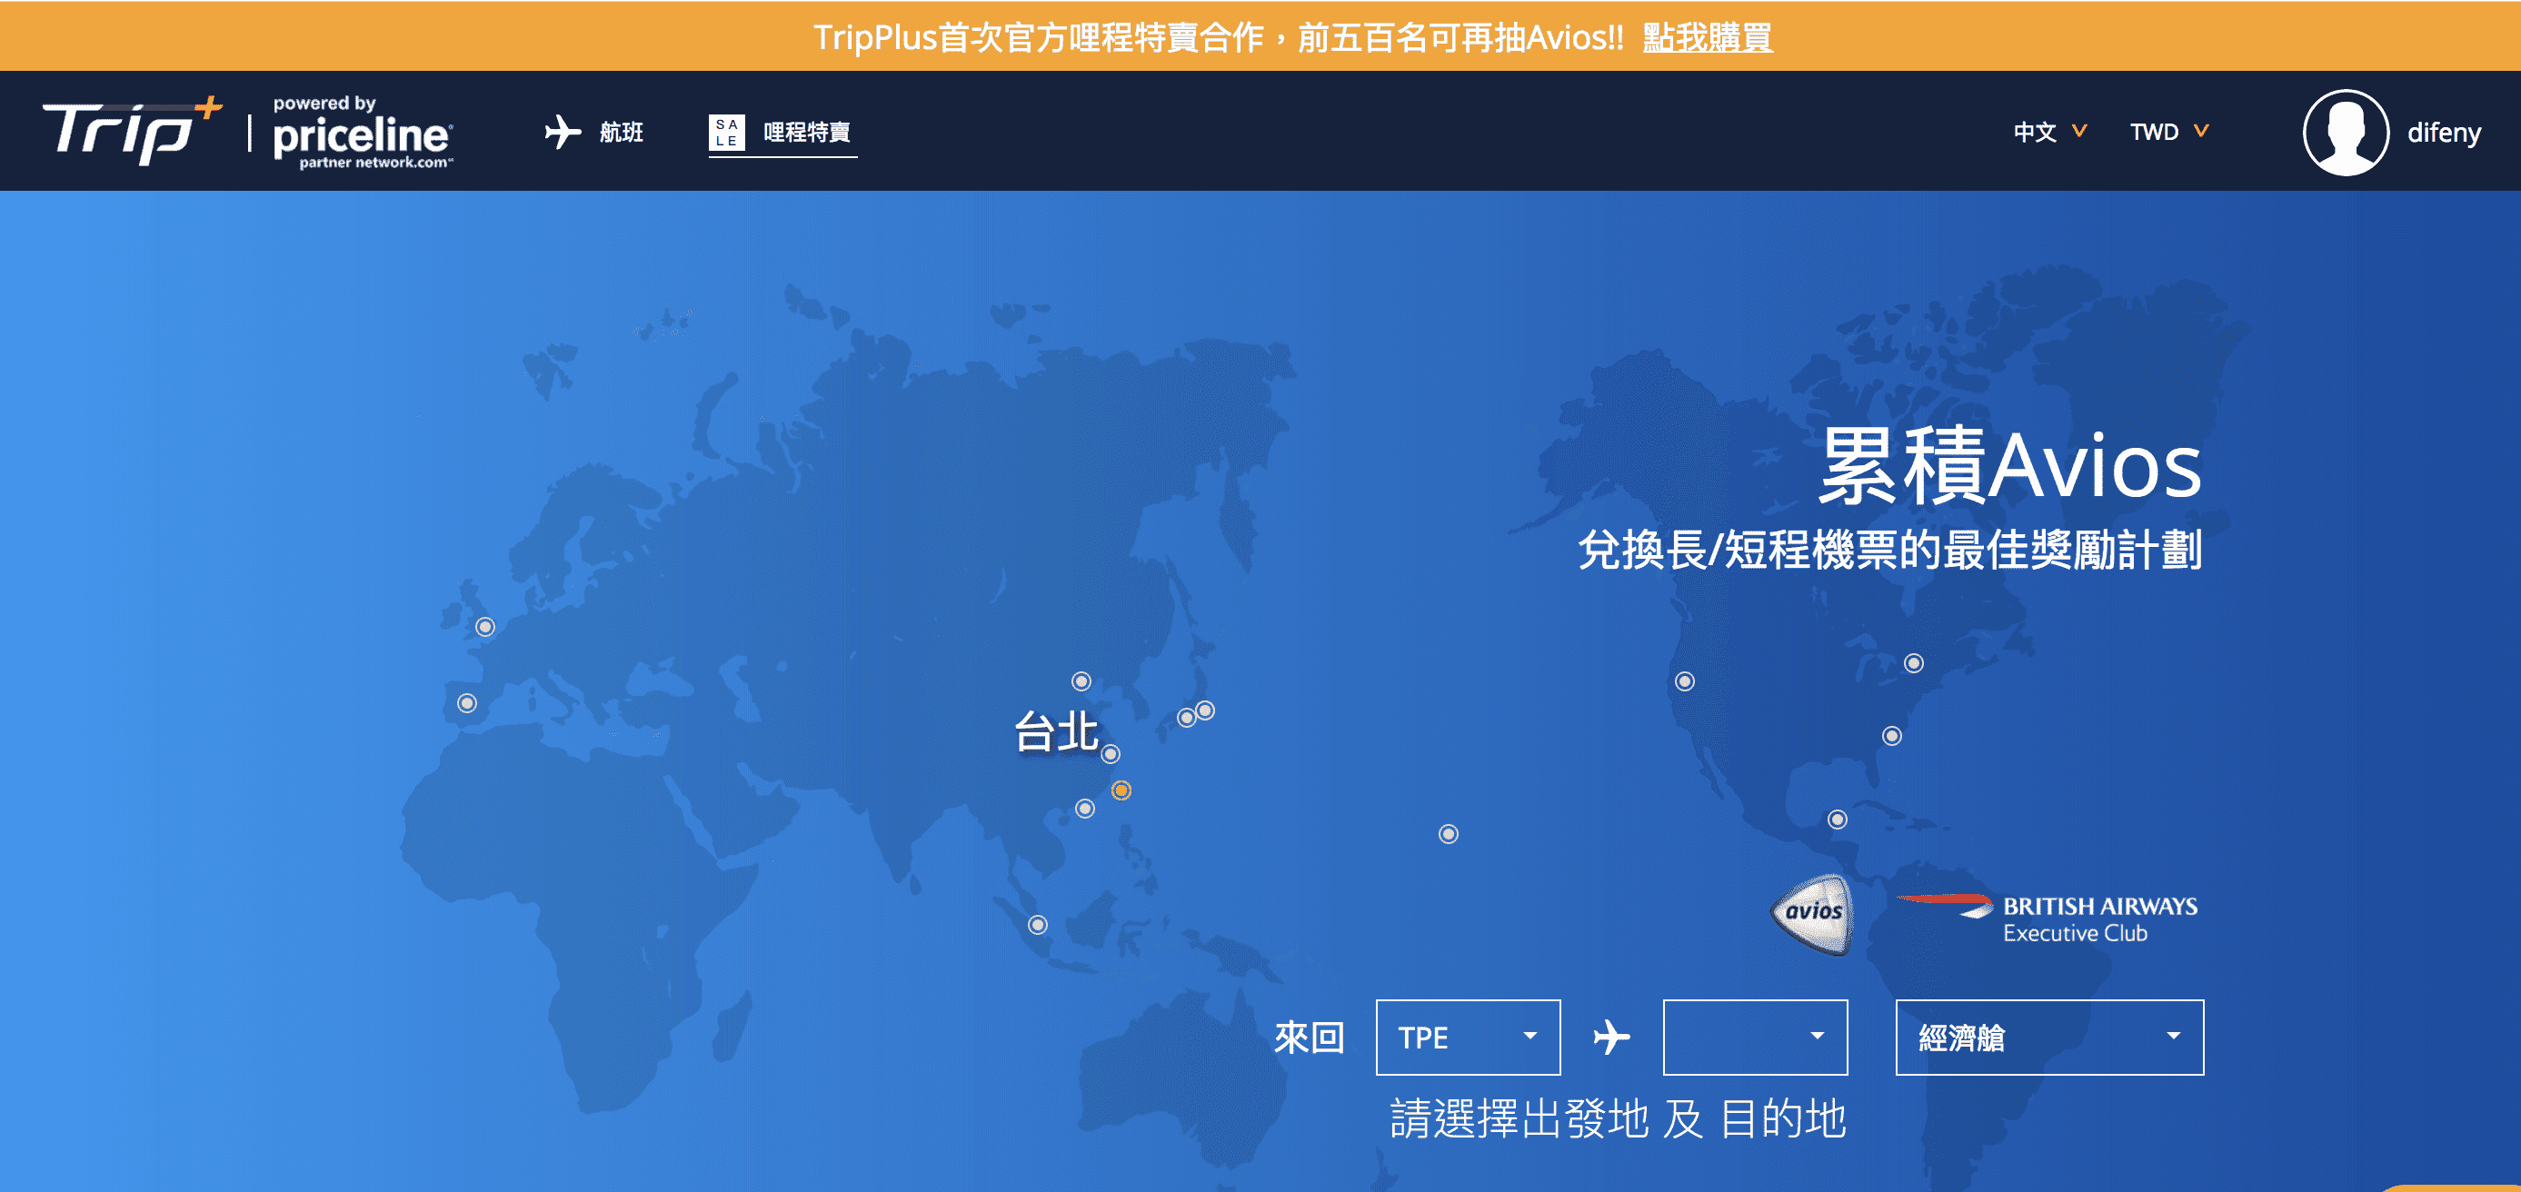Viewport: 2521px width, 1192px height.
Task: Click the 台北 map label
Action: click(x=1056, y=732)
